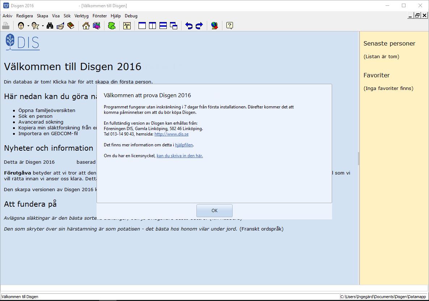
Task: Click OK in the welcome dialog
Action: [214, 211]
